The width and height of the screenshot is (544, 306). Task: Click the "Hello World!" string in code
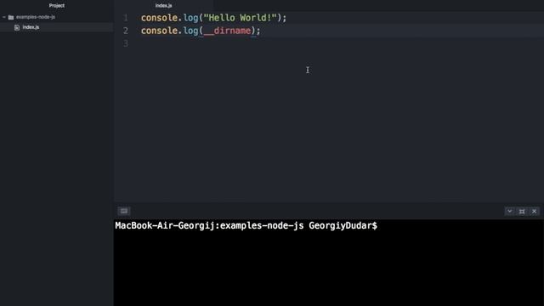tap(240, 18)
